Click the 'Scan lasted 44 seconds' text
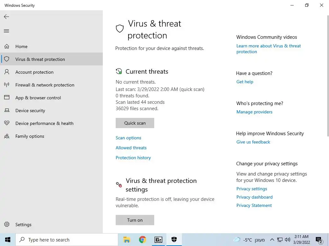Viewport: 329px width, 246px height. [140, 102]
